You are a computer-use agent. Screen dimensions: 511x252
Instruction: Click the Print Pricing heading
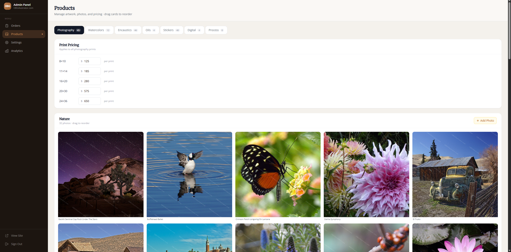click(x=69, y=45)
